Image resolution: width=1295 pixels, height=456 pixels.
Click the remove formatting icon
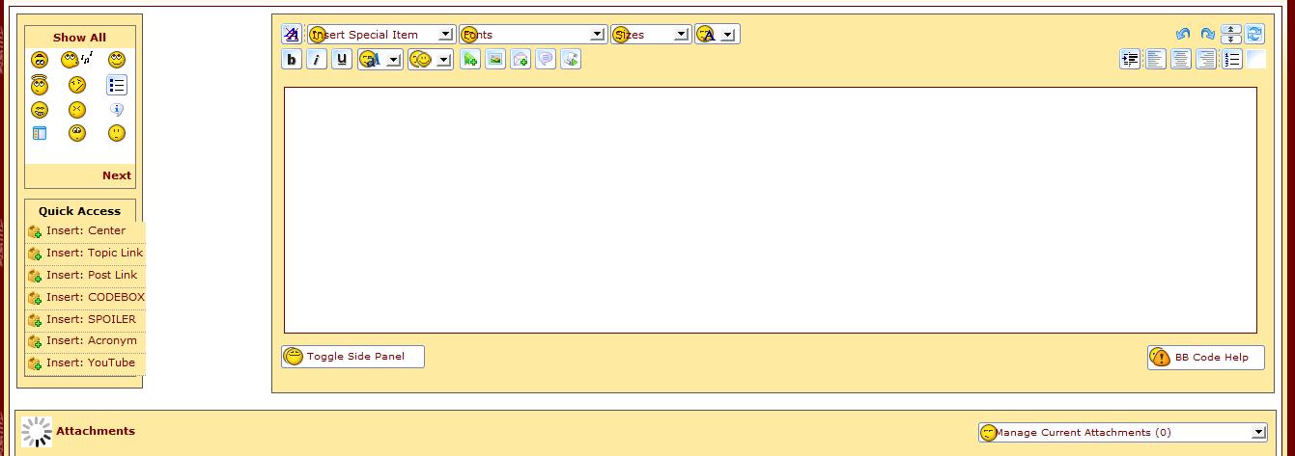292,34
